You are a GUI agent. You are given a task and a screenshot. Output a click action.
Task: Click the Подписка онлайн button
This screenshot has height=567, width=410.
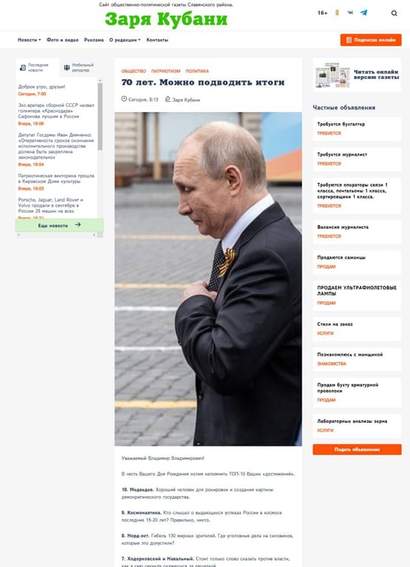click(x=371, y=40)
